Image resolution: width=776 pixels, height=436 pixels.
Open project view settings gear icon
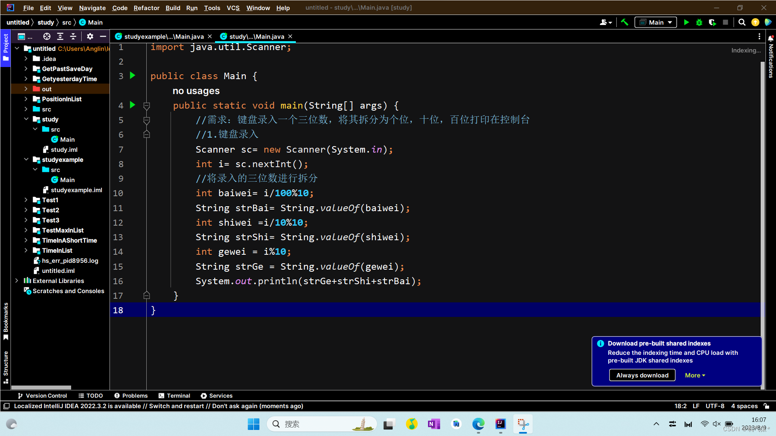tap(90, 36)
